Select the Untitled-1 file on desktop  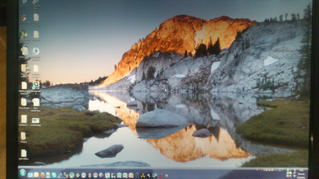pyautogui.click(x=24, y=120)
